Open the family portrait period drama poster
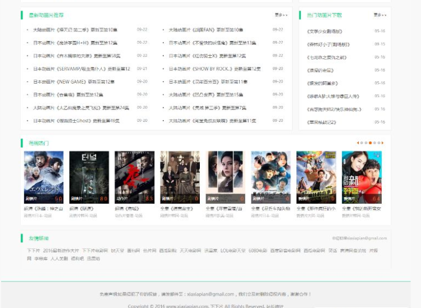Screen dimensions: 421x308 (x=180, y=177)
